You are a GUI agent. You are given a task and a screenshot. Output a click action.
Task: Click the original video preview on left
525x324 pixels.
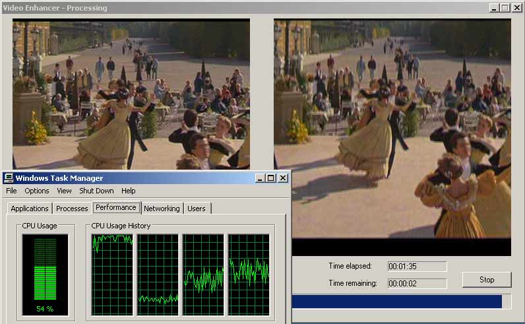pyautogui.click(x=131, y=94)
